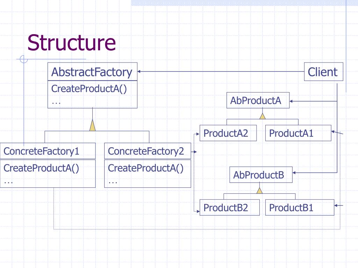Click CreateProductA() in the AbstractFactory box

89,89
